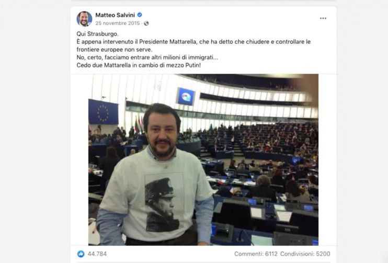The width and height of the screenshot is (388, 263).
Task: View the 44.784 reactions list
Action: [97, 254]
